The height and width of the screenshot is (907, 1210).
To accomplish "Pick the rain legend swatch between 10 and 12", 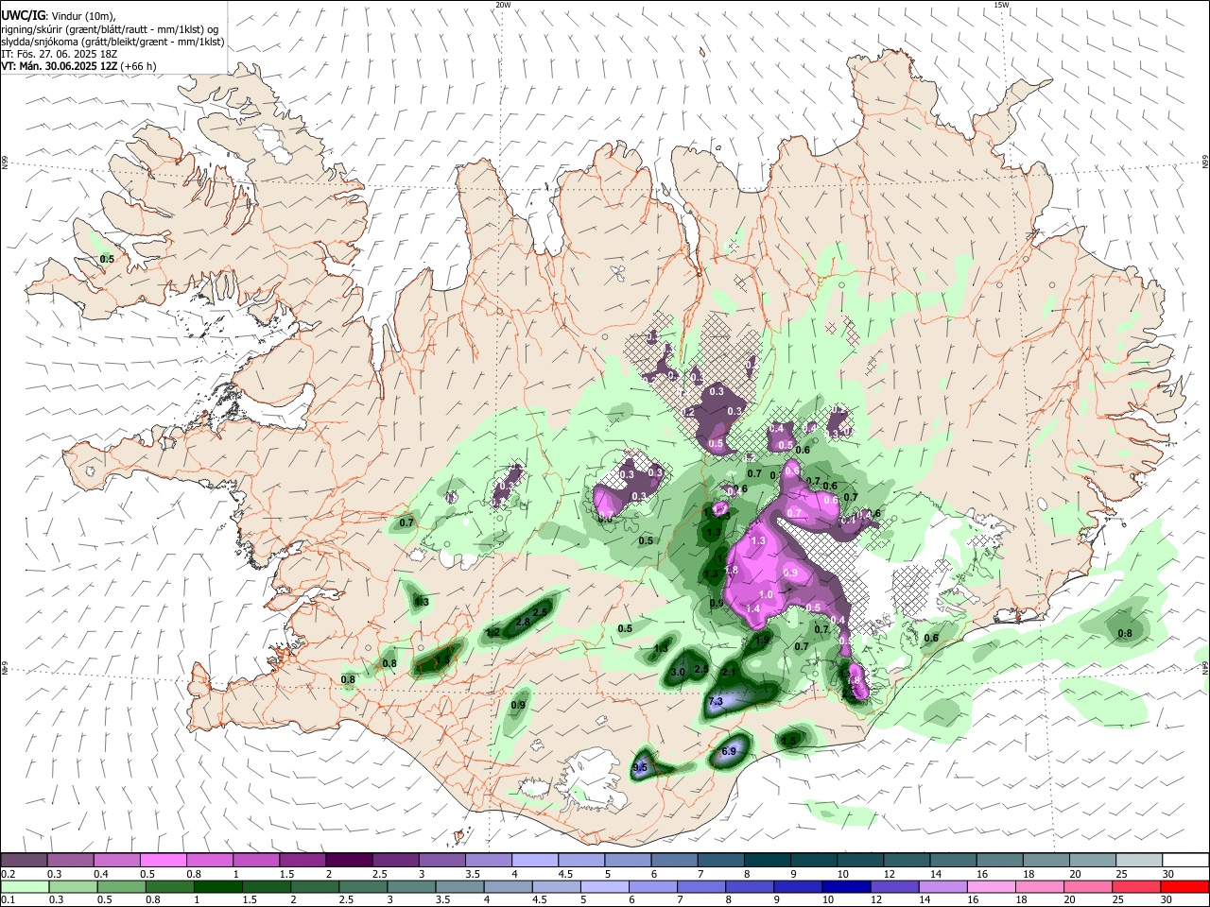I will point(844,886).
